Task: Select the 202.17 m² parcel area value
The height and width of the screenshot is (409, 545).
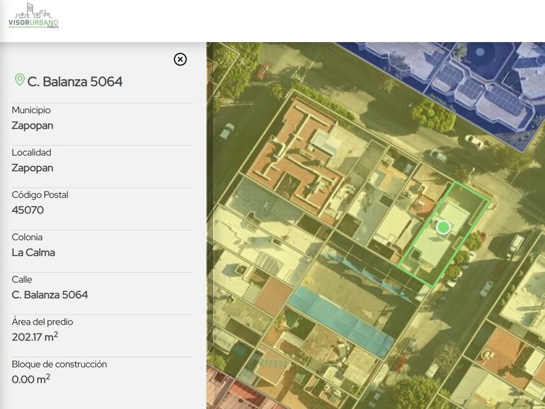Action: [35, 337]
